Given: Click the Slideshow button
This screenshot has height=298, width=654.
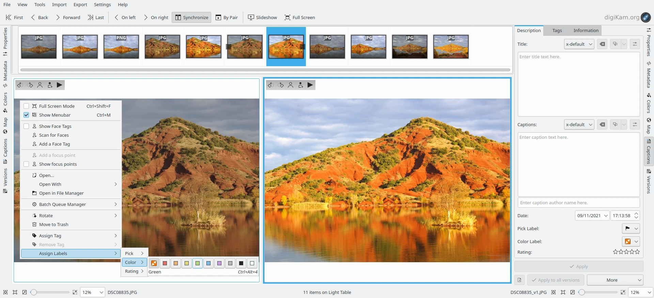Looking at the screenshot, I should coord(262,17).
